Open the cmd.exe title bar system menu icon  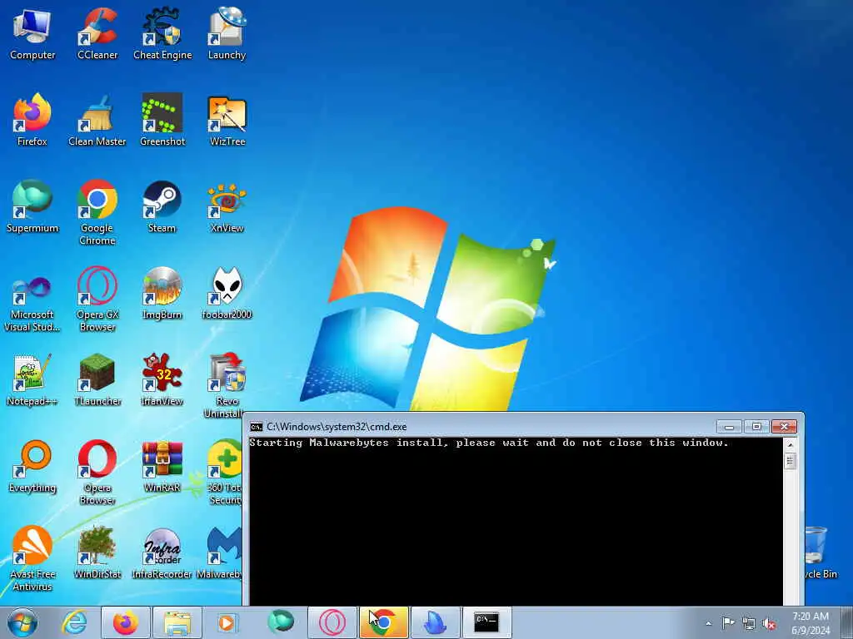[257, 427]
